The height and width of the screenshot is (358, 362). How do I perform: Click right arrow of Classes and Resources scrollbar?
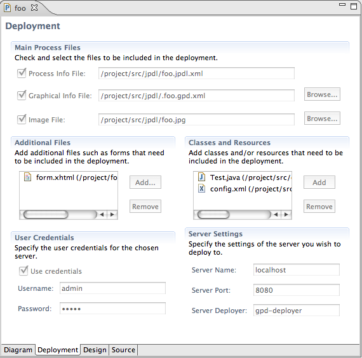click(286, 214)
